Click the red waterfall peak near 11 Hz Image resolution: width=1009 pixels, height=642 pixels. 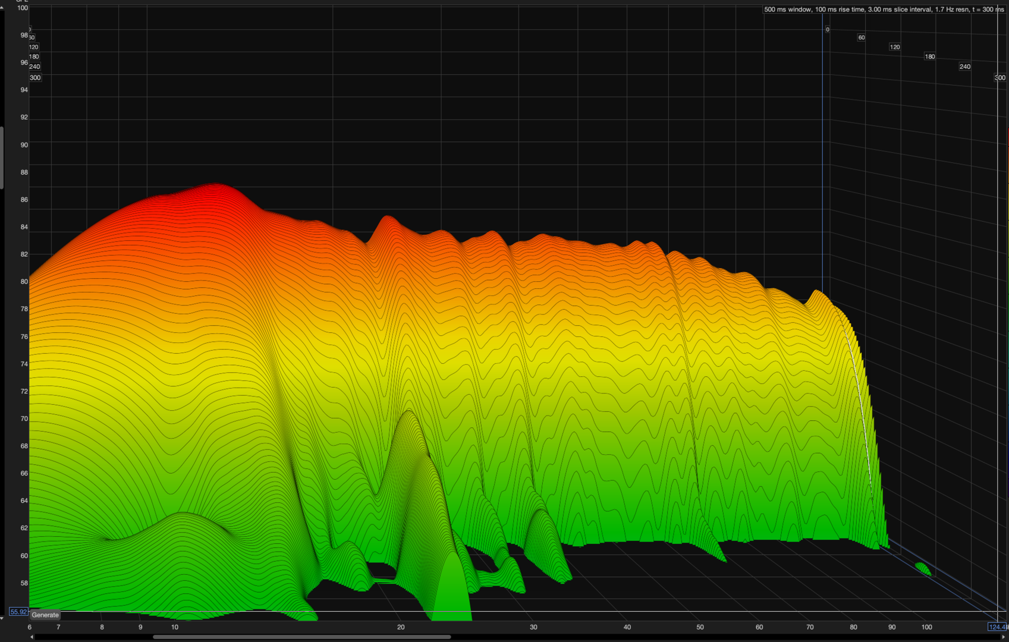217,189
